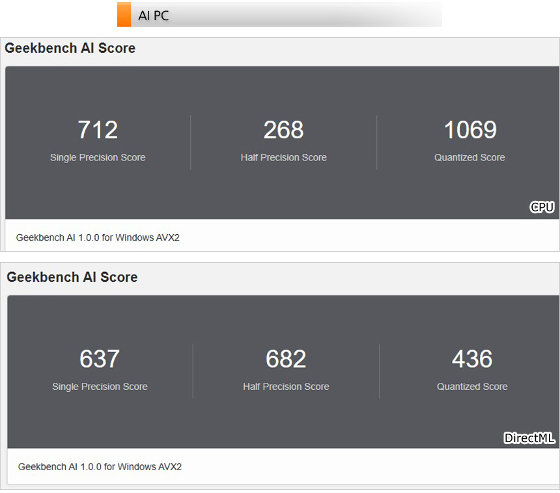This screenshot has height=493, width=560.
Task: Select the 682 half precision value
Action: coord(286,359)
